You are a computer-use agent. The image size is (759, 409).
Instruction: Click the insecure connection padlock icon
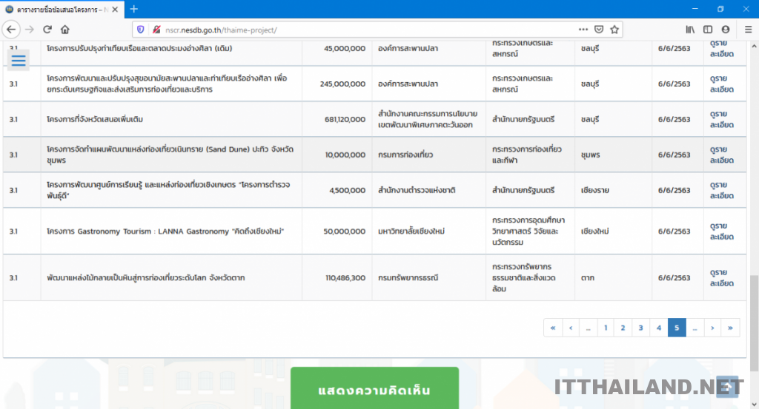(156, 30)
